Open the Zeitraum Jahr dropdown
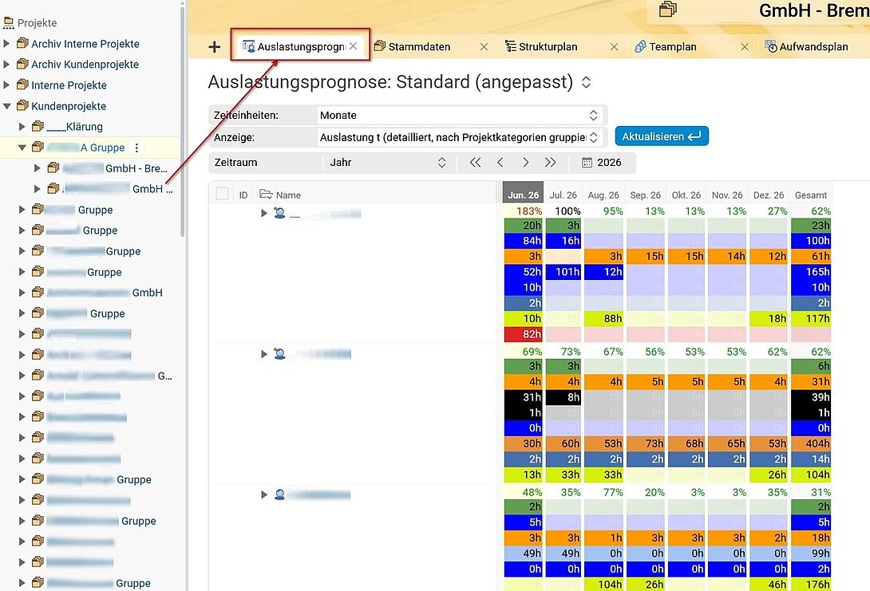870x591 pixels. point(387,163)
